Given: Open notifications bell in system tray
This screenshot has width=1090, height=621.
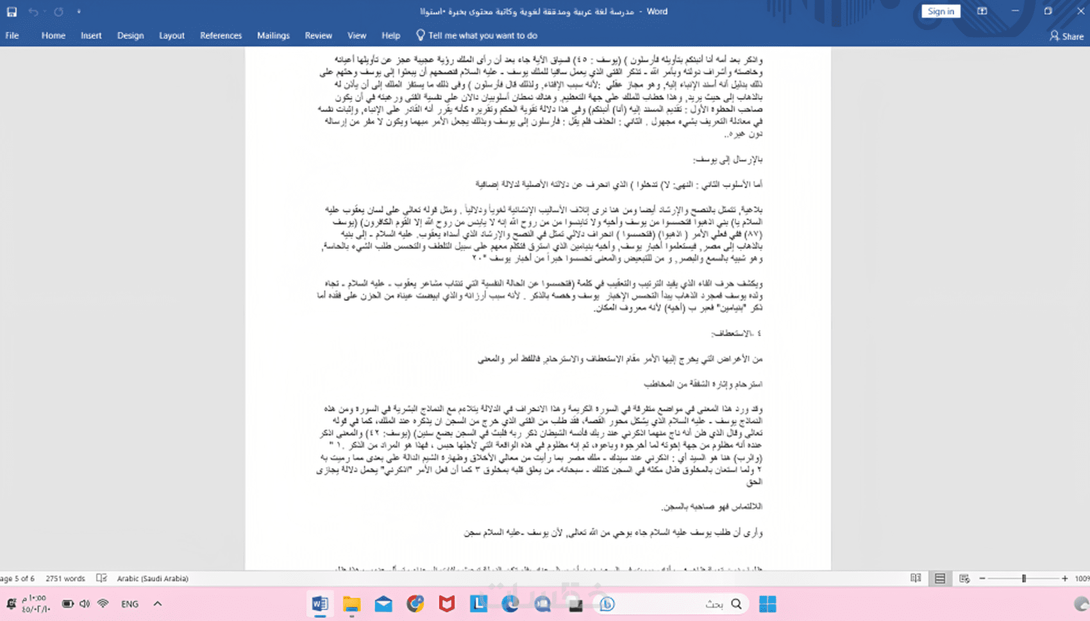Looking at the screenshot, I should tap(11, 604).
